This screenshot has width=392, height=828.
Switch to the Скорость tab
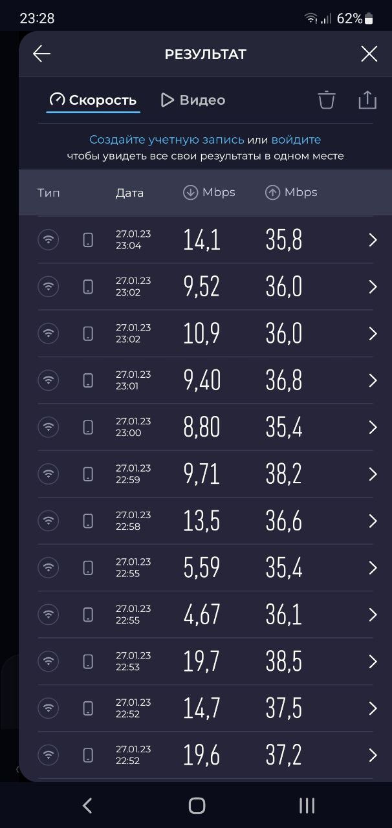(93, 100)
